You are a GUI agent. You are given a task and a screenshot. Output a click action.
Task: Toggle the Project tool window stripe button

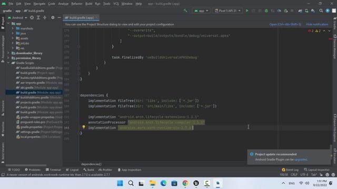3,23
